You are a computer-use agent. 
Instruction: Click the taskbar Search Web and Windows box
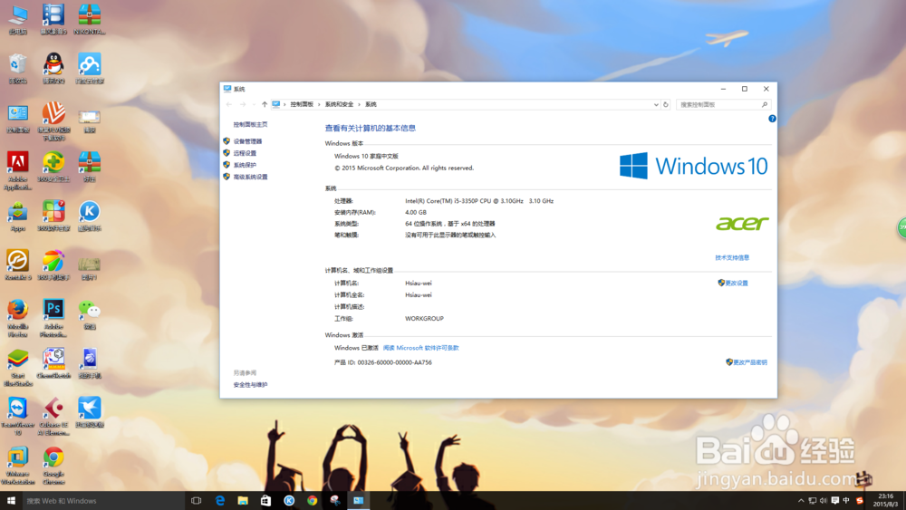[x=103, y=501]
